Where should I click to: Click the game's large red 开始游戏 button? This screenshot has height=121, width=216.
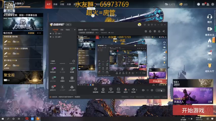[x=193, y=110]
